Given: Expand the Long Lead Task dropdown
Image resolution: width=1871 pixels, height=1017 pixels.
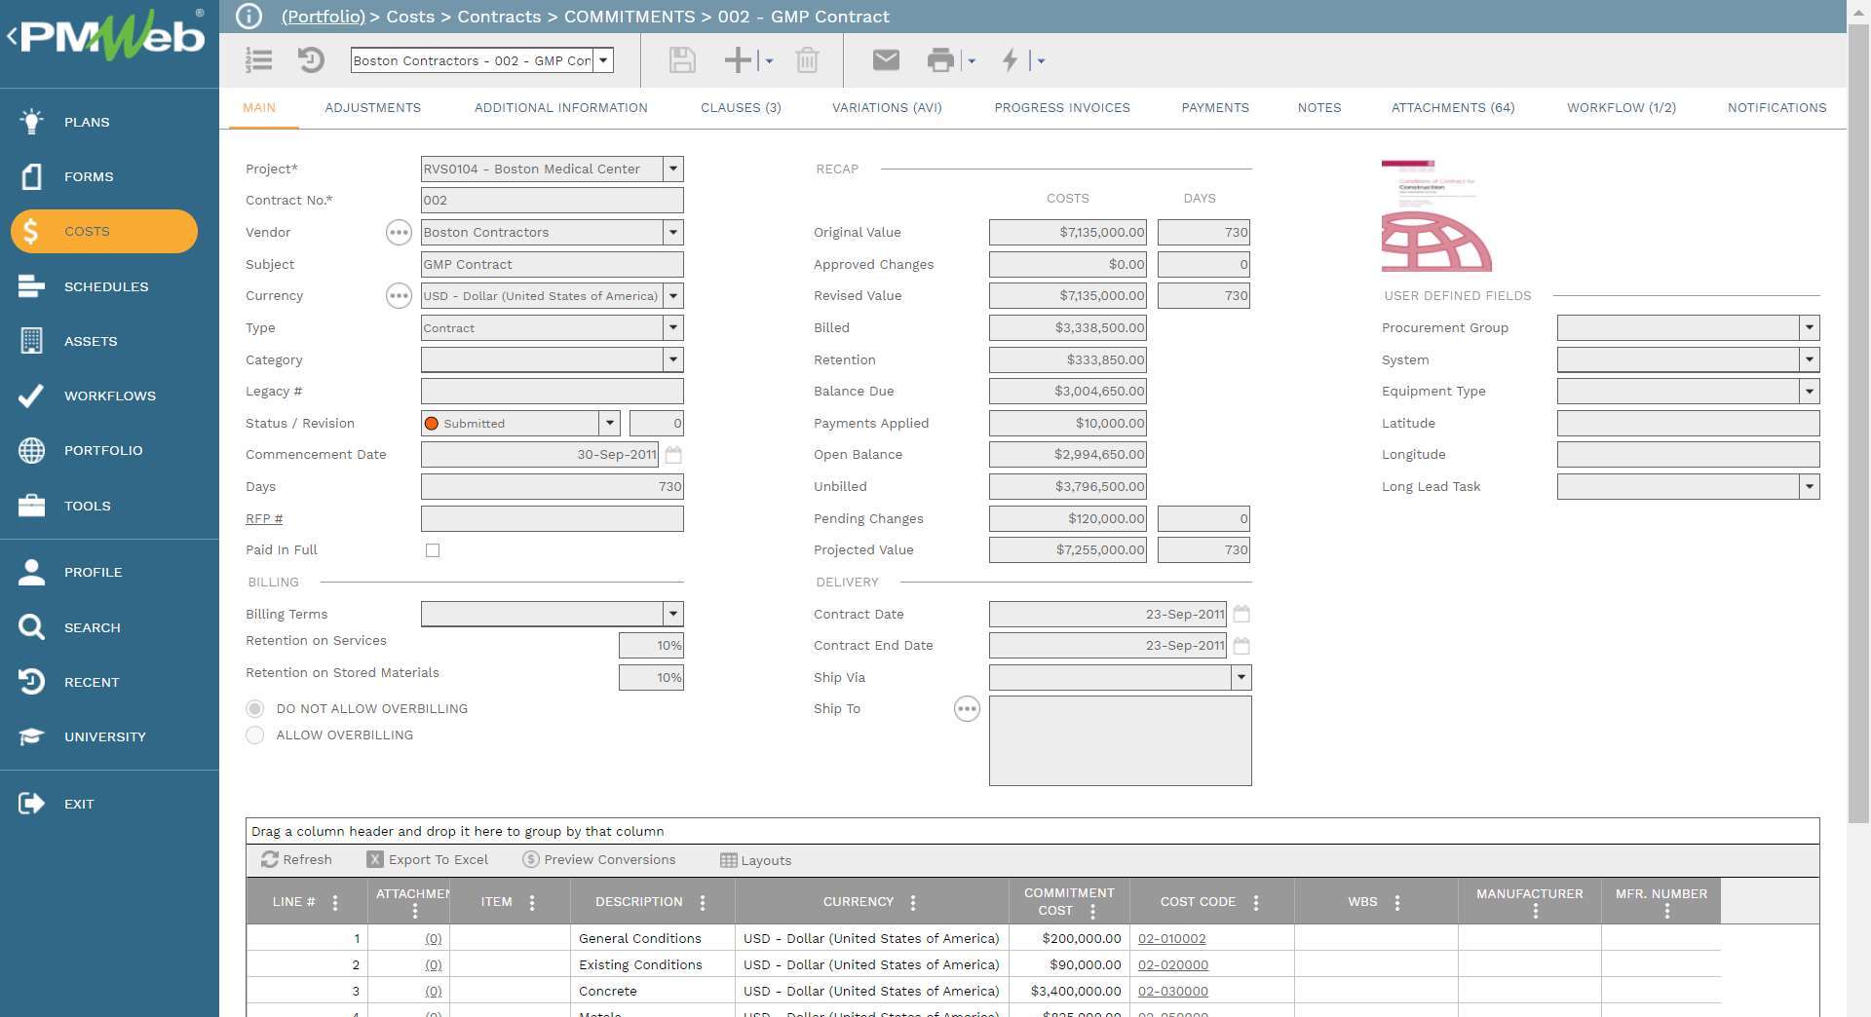Looking at the screenshot, I should pyautogui.click(x=1810, y=486).
